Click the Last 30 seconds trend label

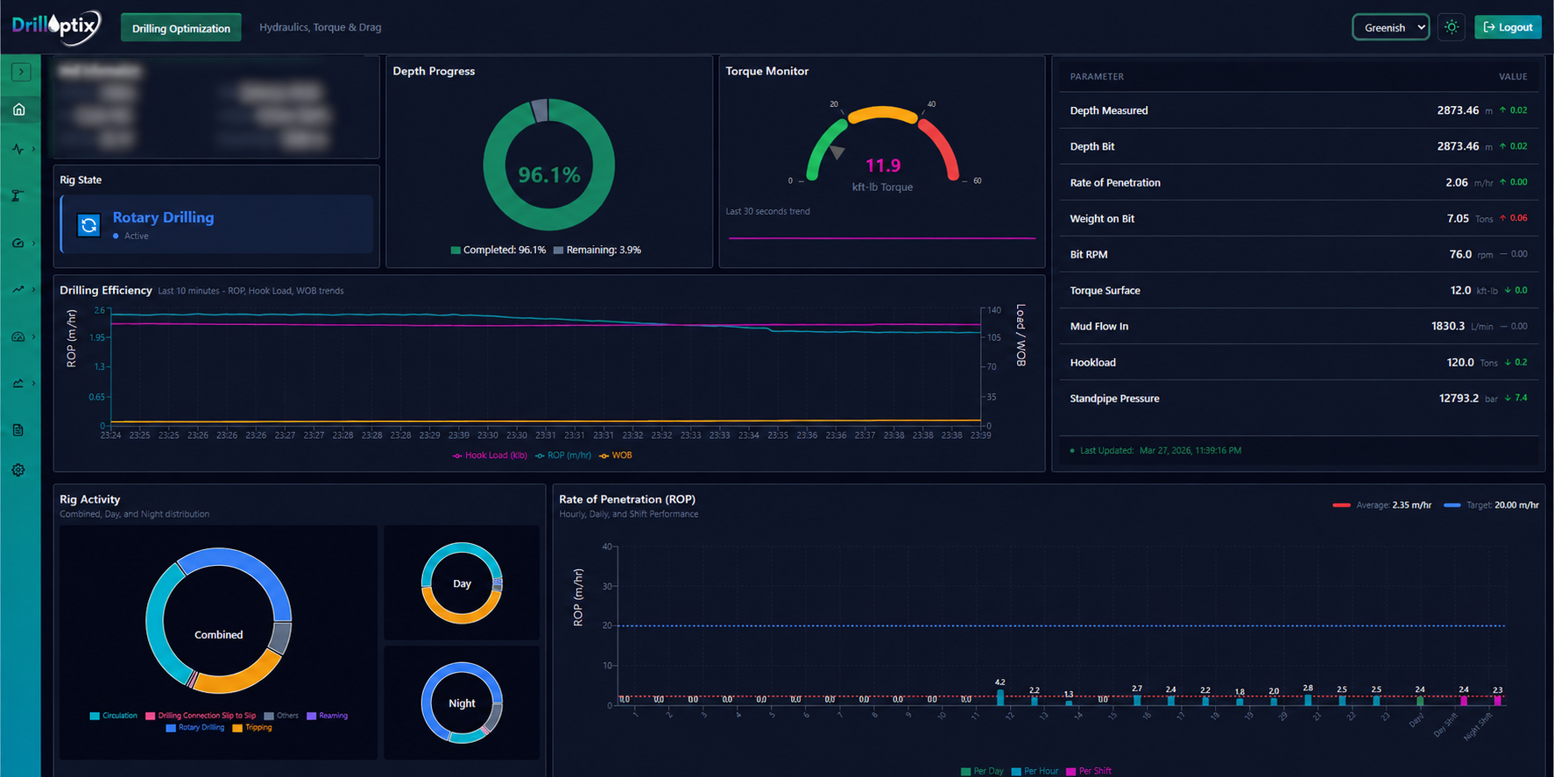[x=767, y=211]
